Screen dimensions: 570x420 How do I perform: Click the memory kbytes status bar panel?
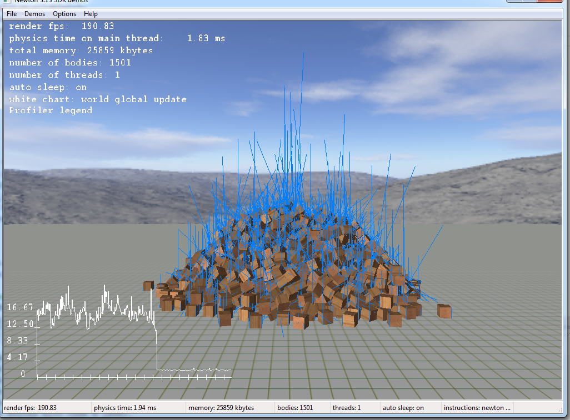point(221,408)
